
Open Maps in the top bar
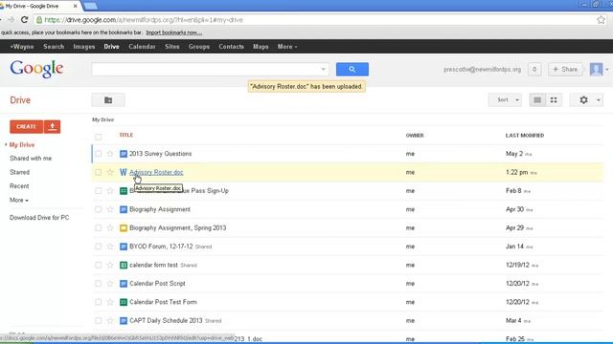click(261, 47)
